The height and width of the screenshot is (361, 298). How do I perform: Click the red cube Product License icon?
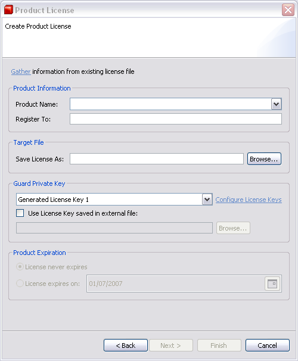click(x=8, y=10)
